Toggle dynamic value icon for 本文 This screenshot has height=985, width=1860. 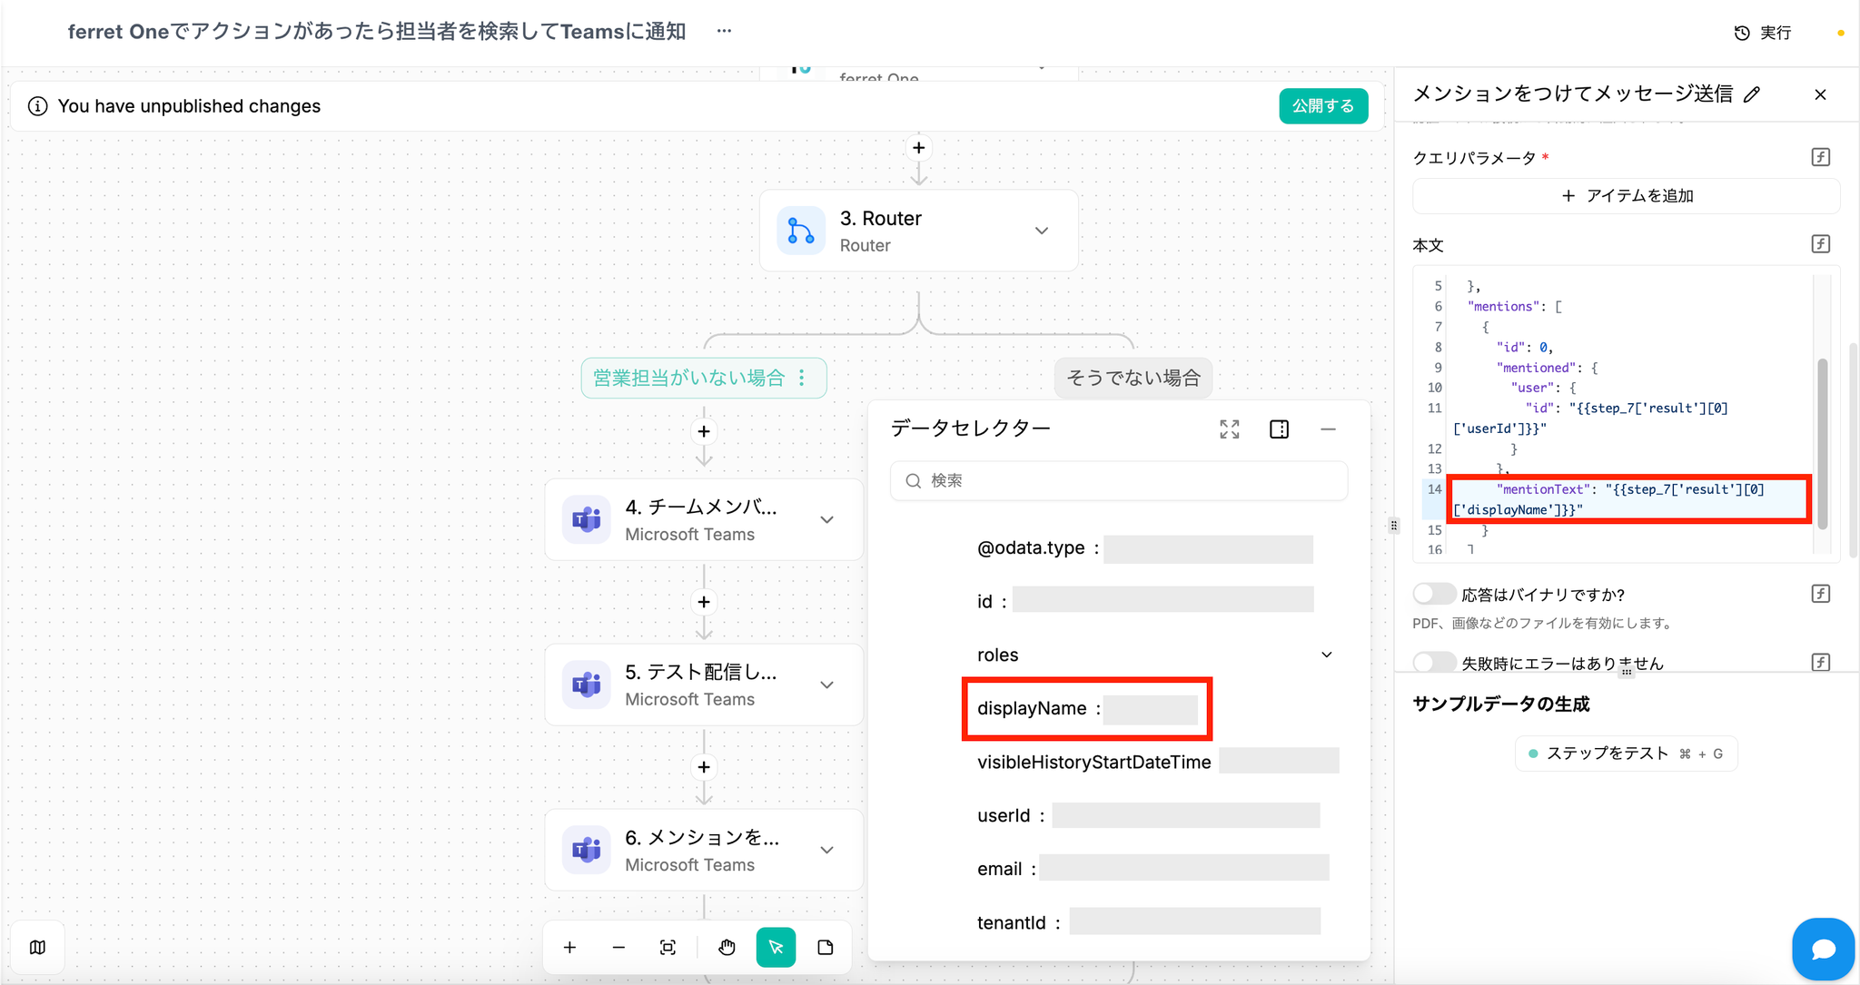[x=1820, y=244]
